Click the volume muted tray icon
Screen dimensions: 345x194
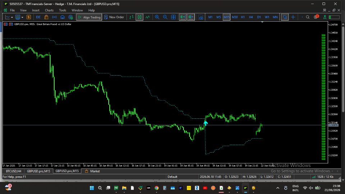[311, 188]
